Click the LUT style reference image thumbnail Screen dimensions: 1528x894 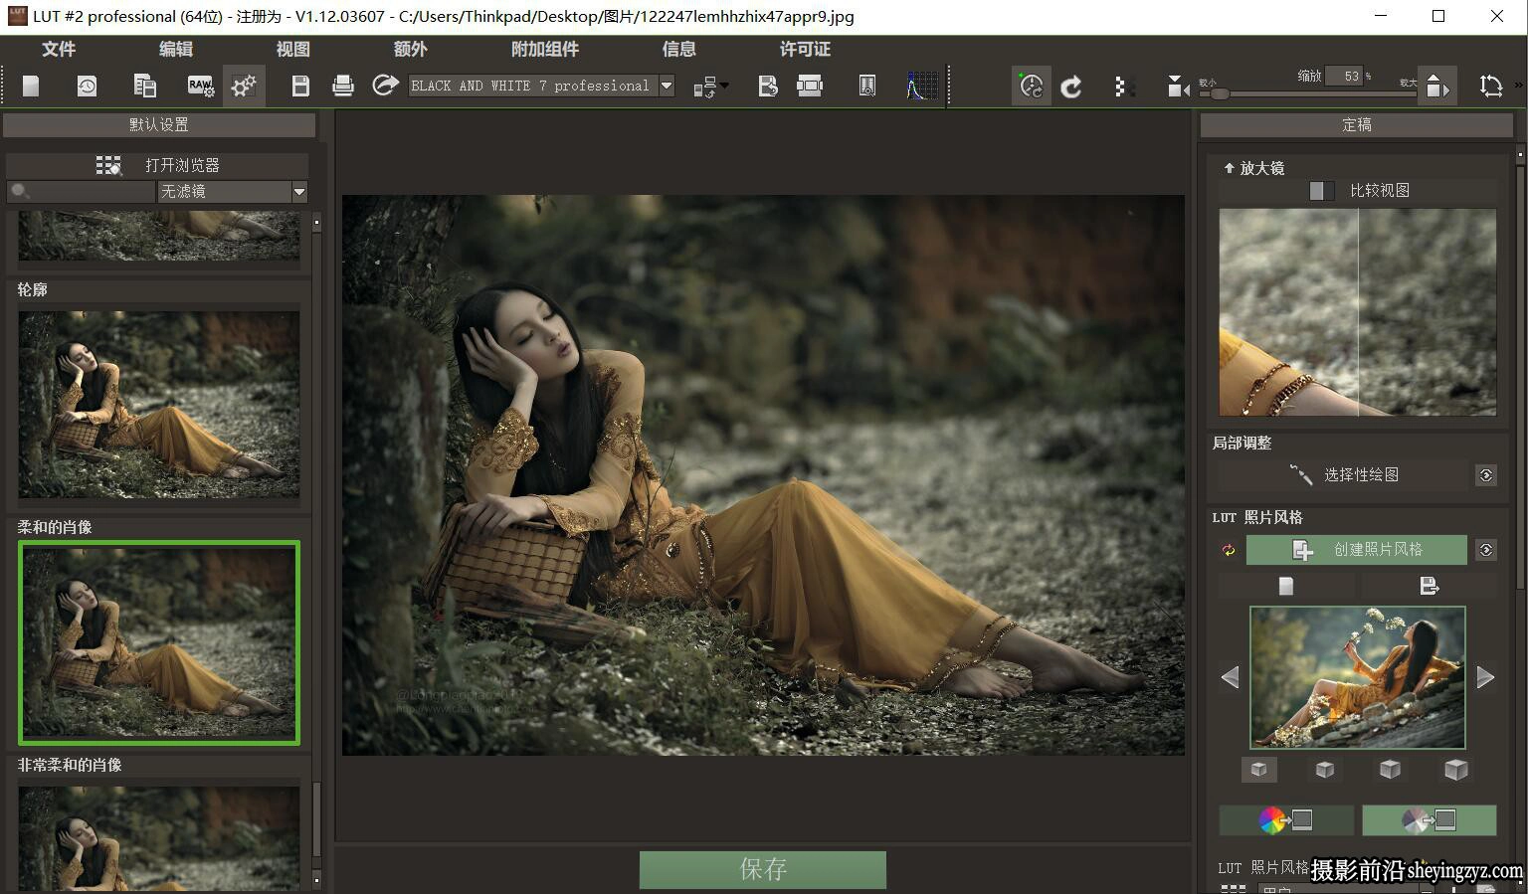(1358, 677)
